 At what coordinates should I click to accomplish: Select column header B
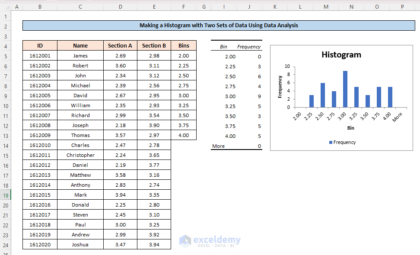40,6
